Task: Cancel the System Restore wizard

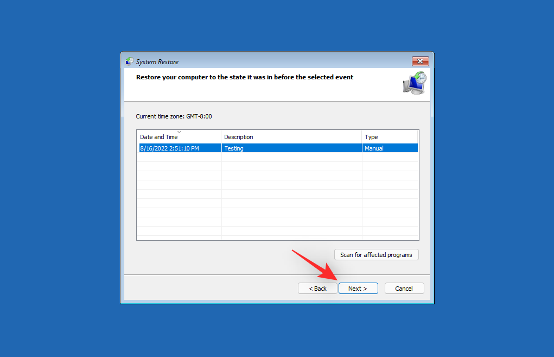Action: coord(404,288)
